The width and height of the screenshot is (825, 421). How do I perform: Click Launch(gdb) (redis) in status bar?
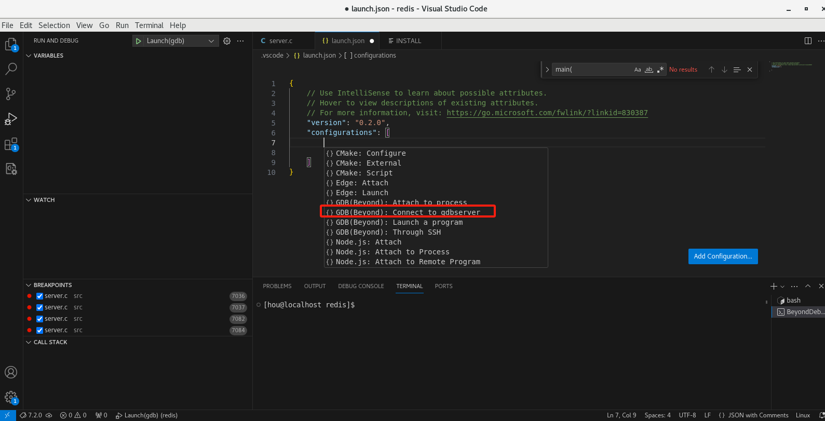(146, 415)
